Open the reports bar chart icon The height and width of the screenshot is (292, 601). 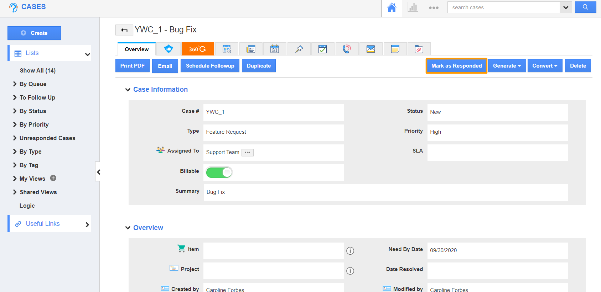tap(413, 7)
